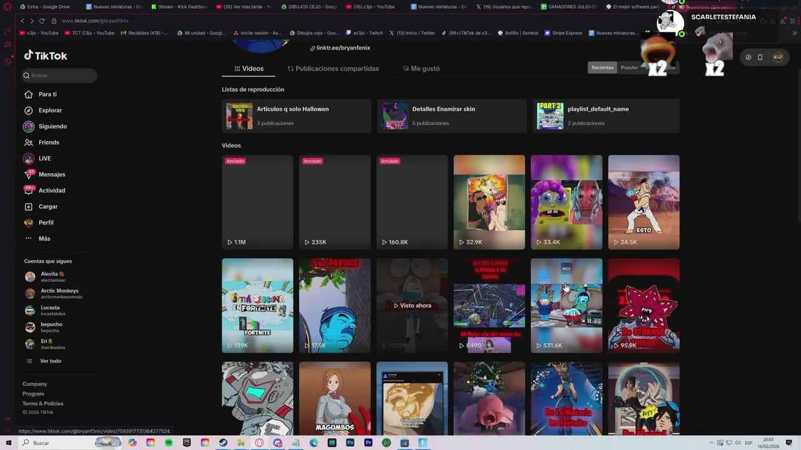The width and height of the screenshot is (801, 450).
Task: Open Epic Games from the taskbar
Action: tap(187, 442)
